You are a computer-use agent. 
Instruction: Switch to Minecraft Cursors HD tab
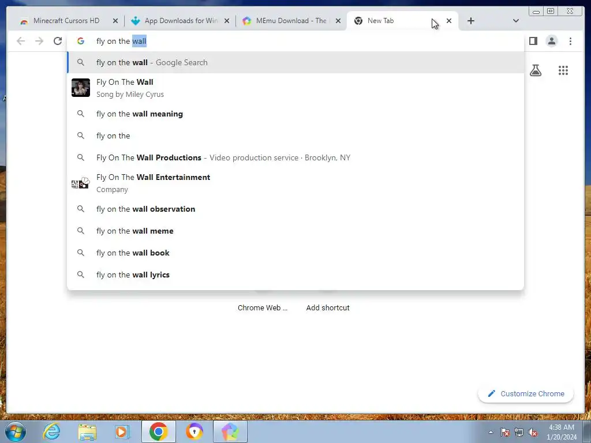[66, 21]
